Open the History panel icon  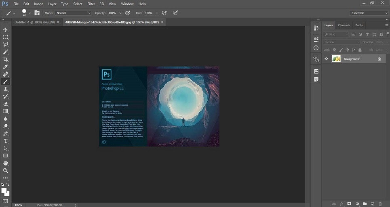tap(316, 28)
